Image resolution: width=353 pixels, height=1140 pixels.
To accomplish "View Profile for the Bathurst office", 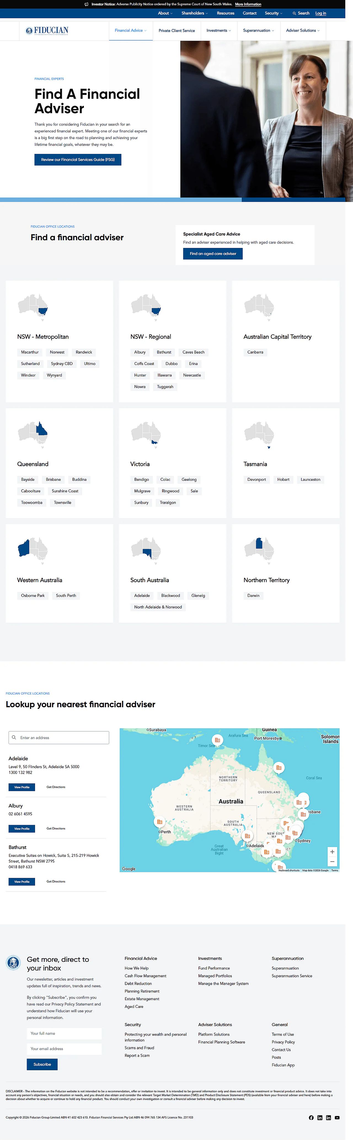I will [x=22, y=882].
